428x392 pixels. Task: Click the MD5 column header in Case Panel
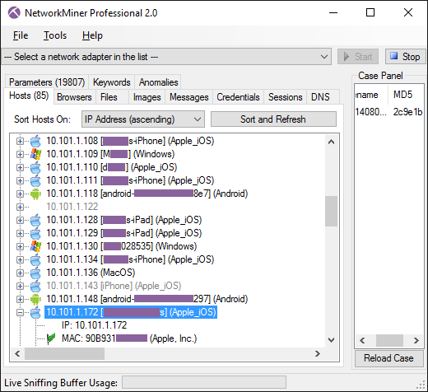406,95
